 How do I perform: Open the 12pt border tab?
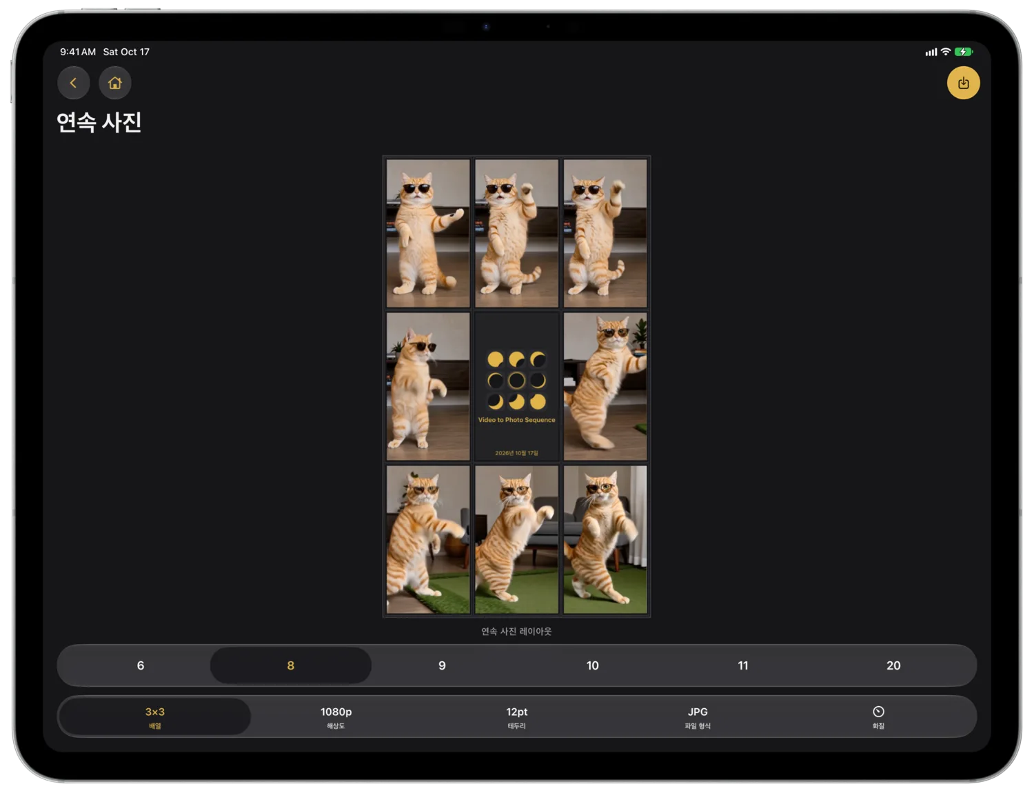(517, 717)
